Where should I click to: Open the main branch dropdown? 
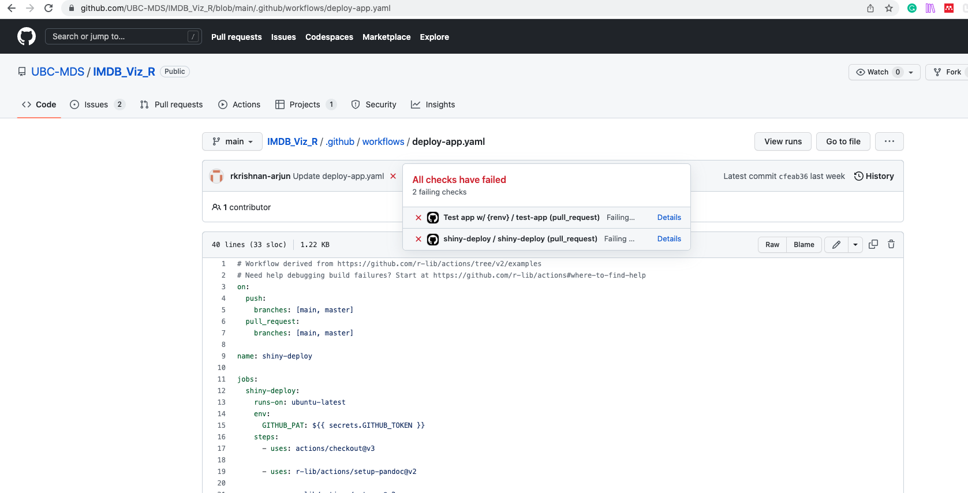(x=232, y=141)
